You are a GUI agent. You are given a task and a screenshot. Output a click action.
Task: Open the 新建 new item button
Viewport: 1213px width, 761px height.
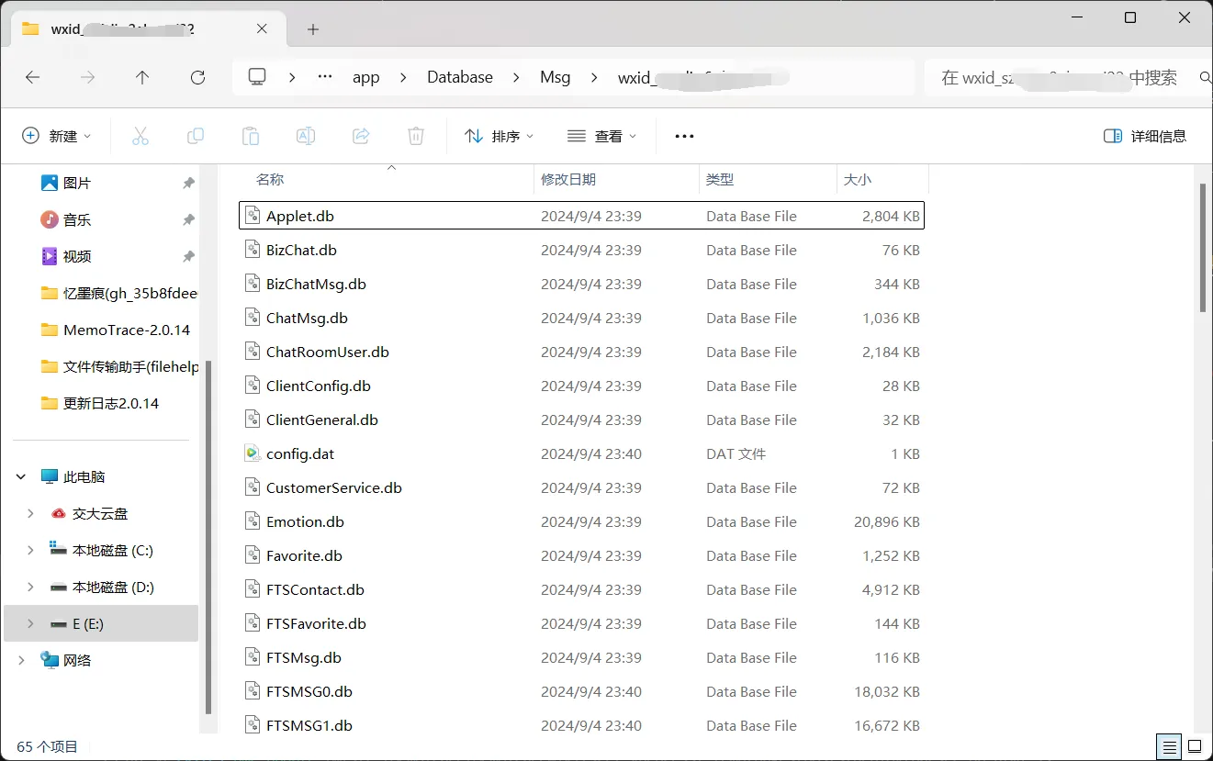(x=57, y=136)
